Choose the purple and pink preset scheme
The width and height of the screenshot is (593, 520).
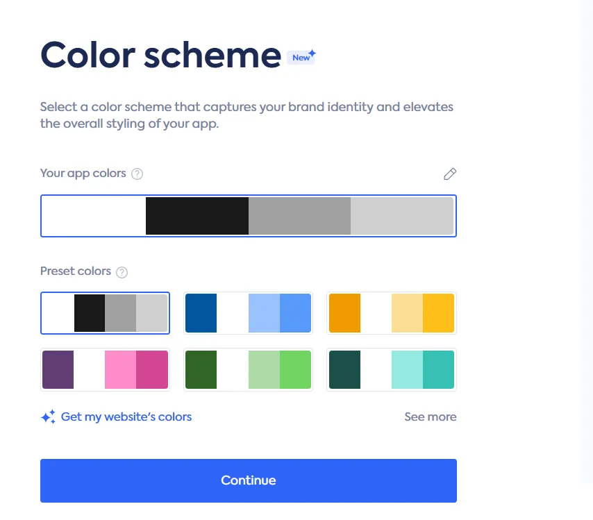(105, 369)
